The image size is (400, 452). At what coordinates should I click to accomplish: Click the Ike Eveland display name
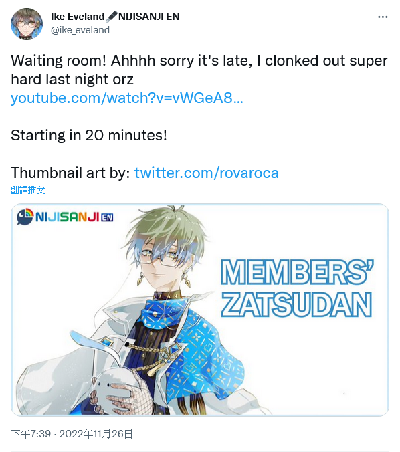(78, 17)
